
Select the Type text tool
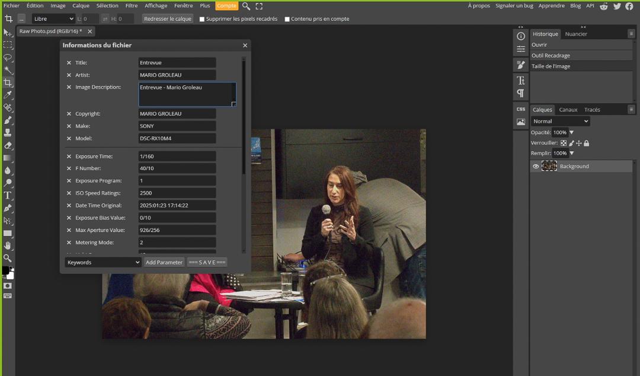click(x=8, y=196)
